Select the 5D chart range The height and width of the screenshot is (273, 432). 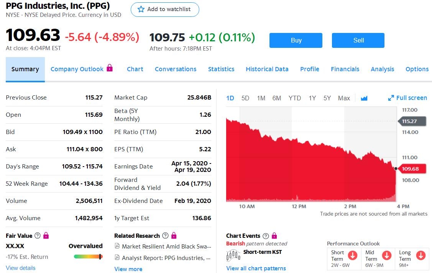click(245, 98)
